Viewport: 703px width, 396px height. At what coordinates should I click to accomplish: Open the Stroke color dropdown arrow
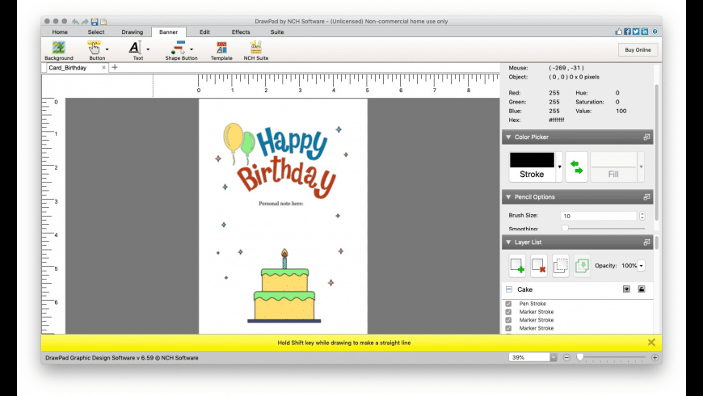tap(559, 166)
